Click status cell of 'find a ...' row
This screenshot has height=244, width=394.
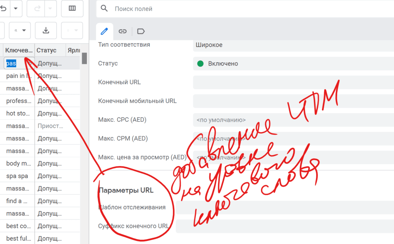tap(50, 201)
